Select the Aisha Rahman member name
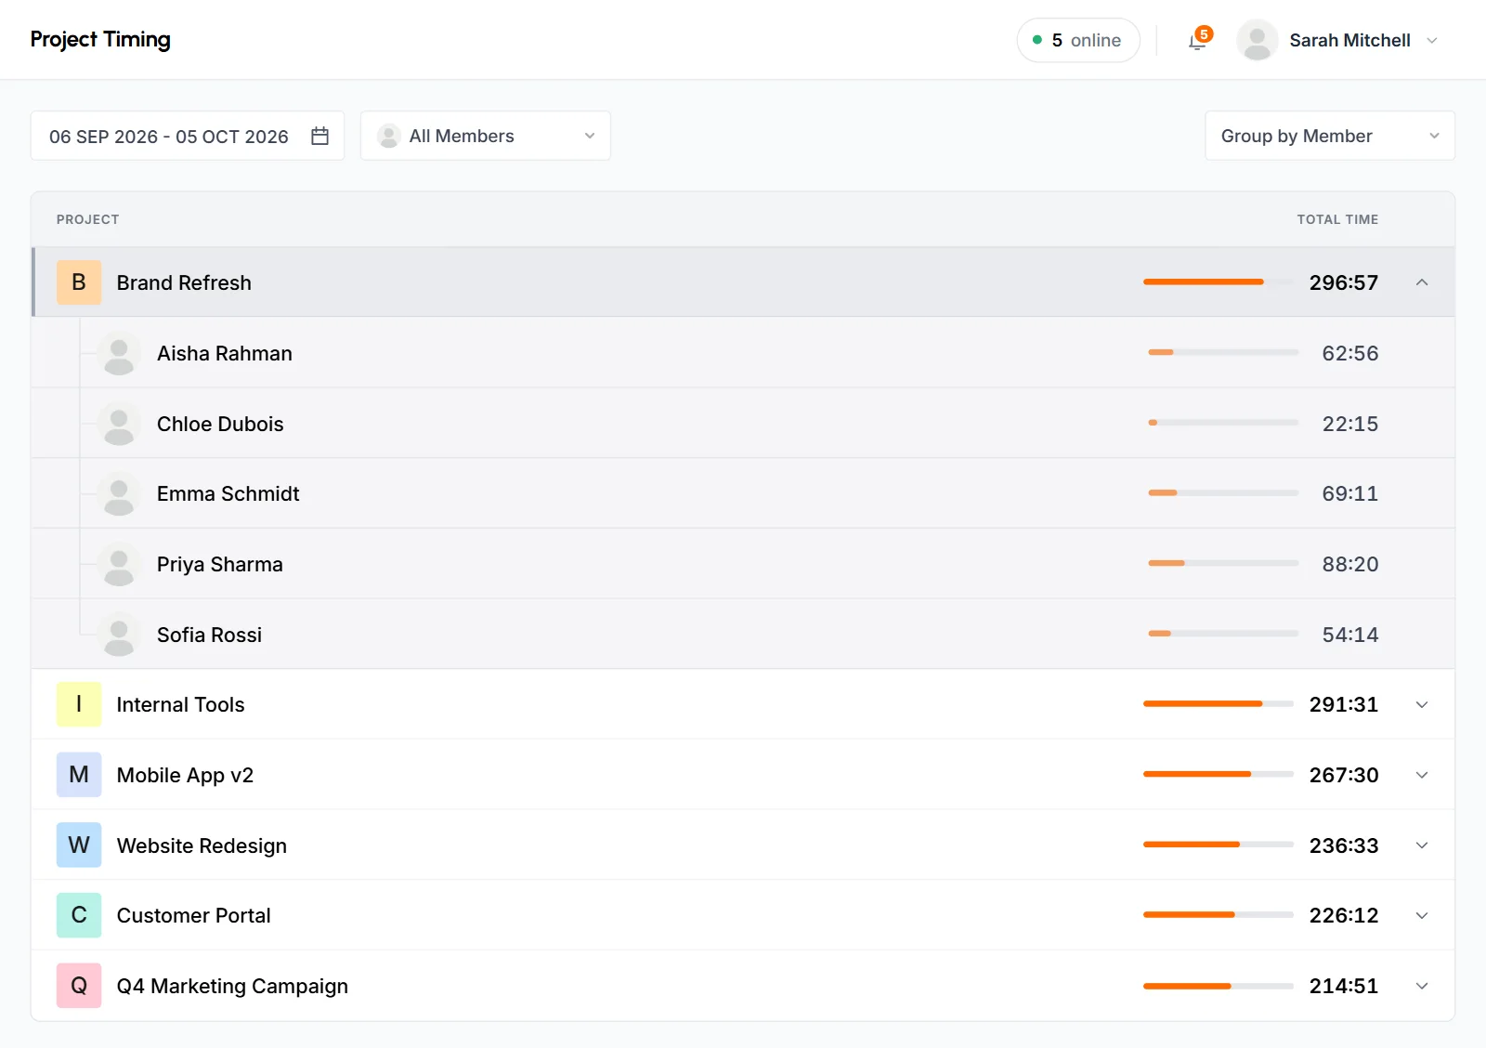 click(225, 353)
